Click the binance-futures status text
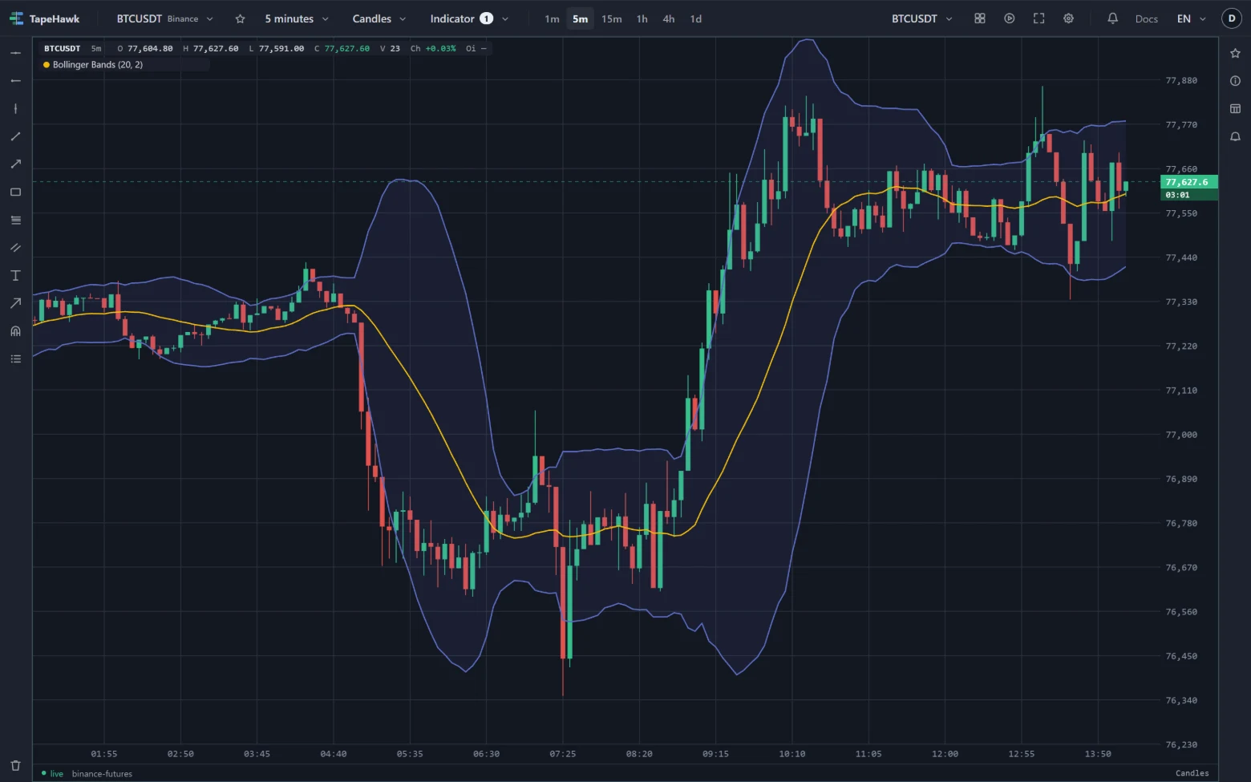 [102, 774]
